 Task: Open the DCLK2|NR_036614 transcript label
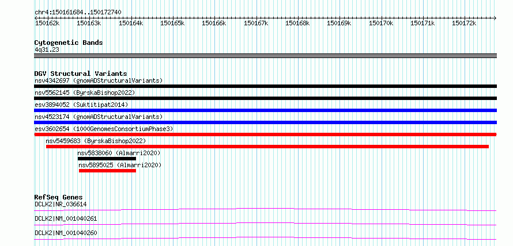point(61,205)
